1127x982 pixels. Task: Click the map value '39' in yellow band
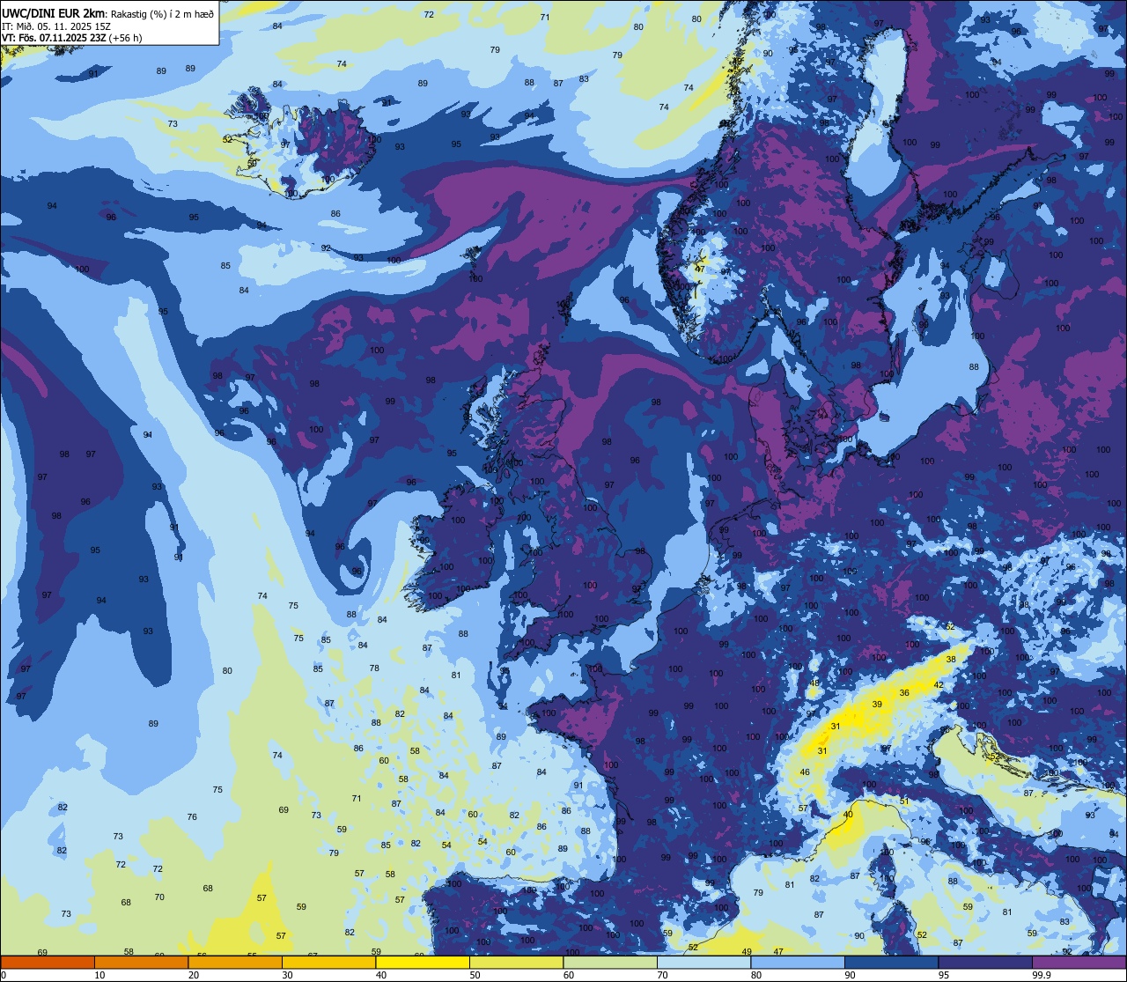877,704
